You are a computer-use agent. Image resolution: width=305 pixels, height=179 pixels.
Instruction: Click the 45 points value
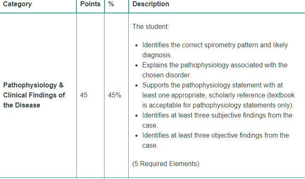[x=84, y=95]
